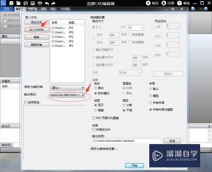This screenshot has height=172, width=212.
Task: Click the 购买 purchase icon
Action: (148, 3)
